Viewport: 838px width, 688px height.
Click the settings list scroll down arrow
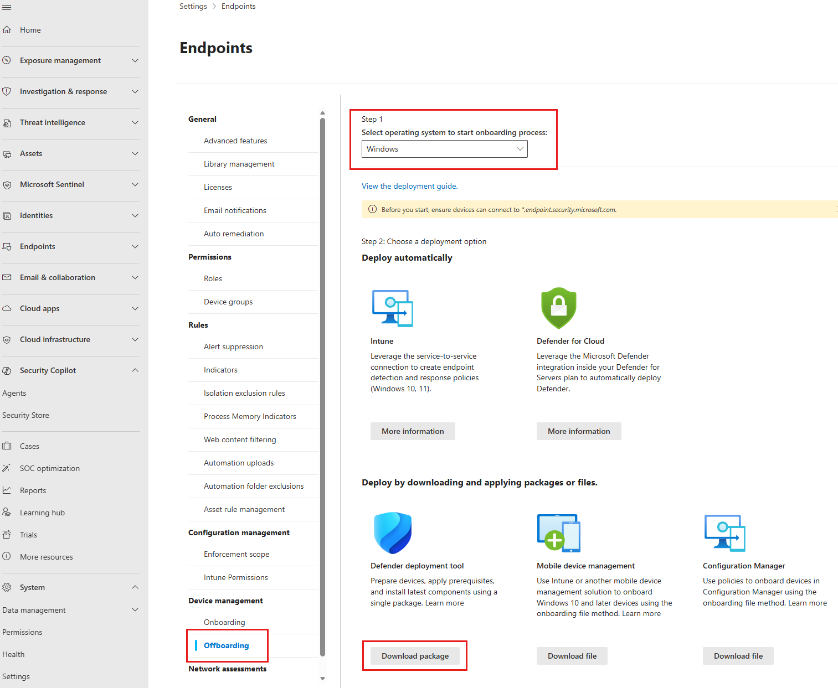click(x=322, y=679)
